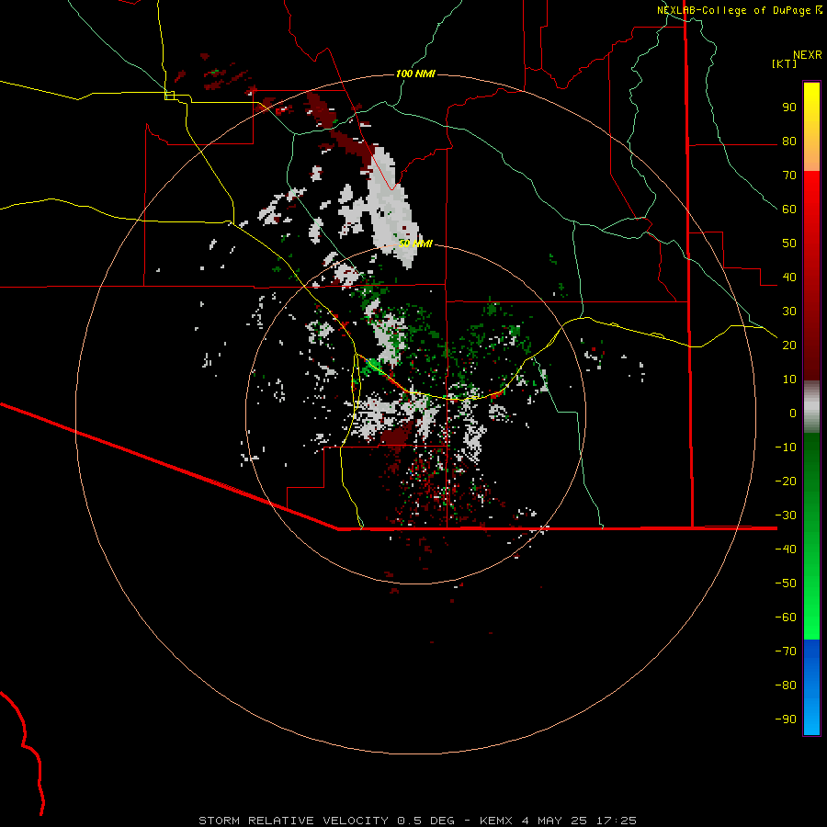The width and height of the screenshot is (827, 827).
Task: Select the -40 value on velocity scale
Action: point(786,549)
